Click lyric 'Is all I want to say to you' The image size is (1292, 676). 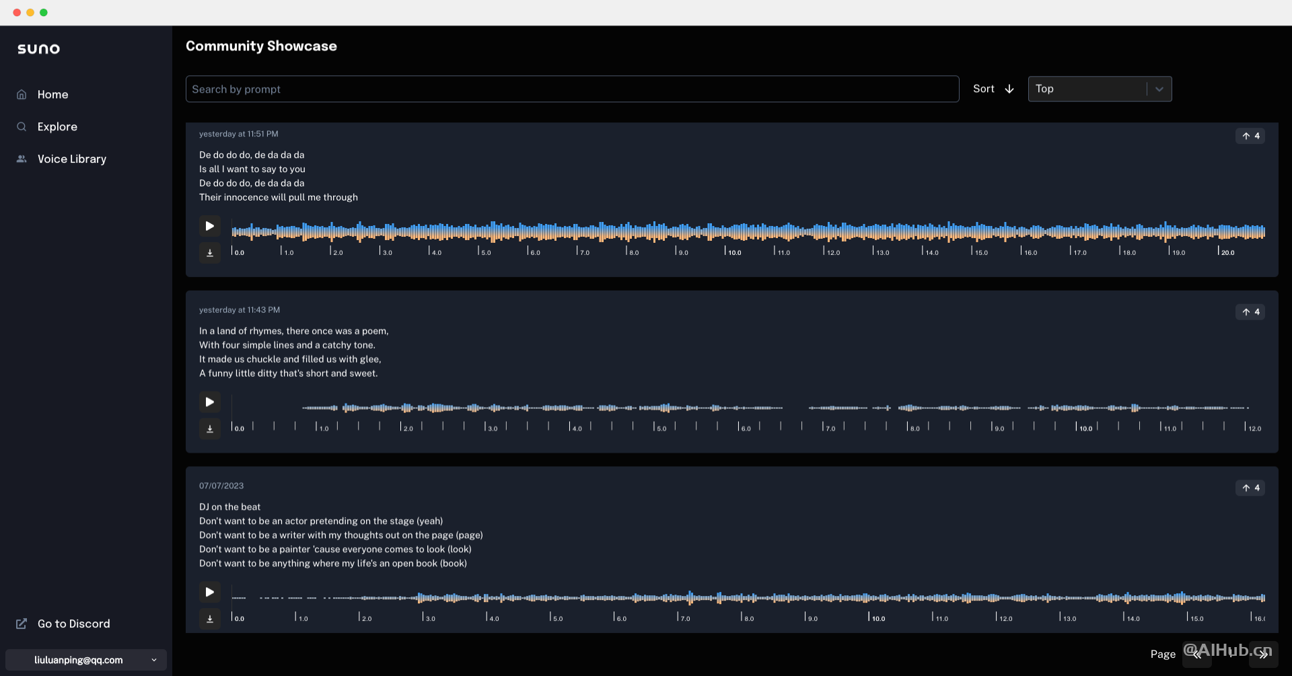pos(252,169)
